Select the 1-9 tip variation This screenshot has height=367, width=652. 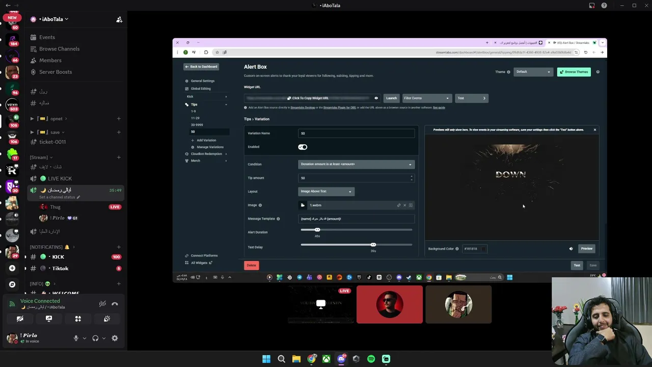(193, 111)
